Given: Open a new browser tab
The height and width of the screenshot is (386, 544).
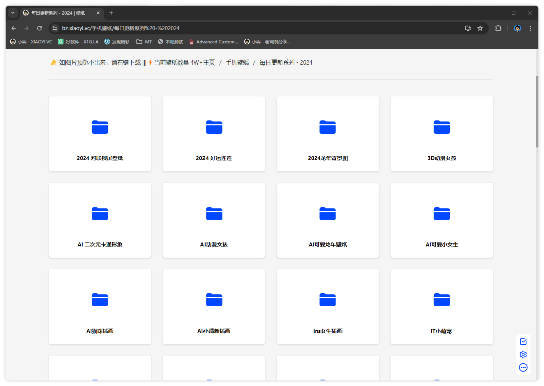Looking at the screenshot, I should 111,13.
